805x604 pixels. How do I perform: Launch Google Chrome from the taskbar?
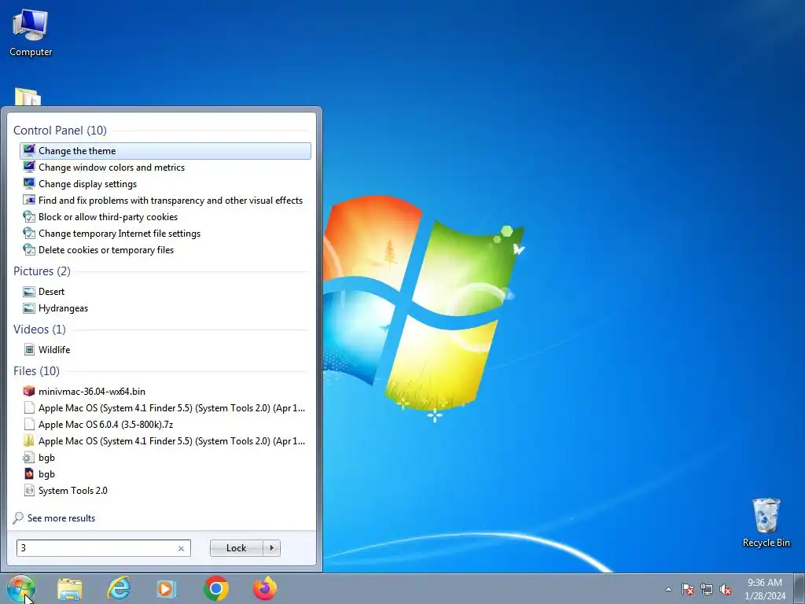tap(216, 588)
